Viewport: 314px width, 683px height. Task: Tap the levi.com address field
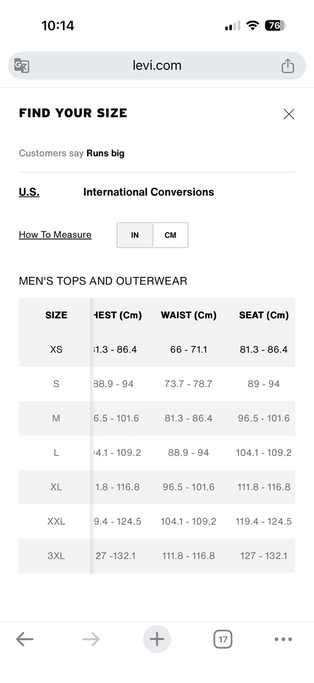coord(157,66)
